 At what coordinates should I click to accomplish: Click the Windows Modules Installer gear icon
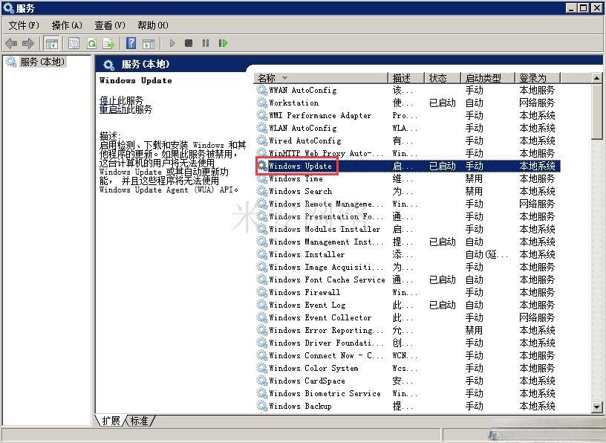262,229
